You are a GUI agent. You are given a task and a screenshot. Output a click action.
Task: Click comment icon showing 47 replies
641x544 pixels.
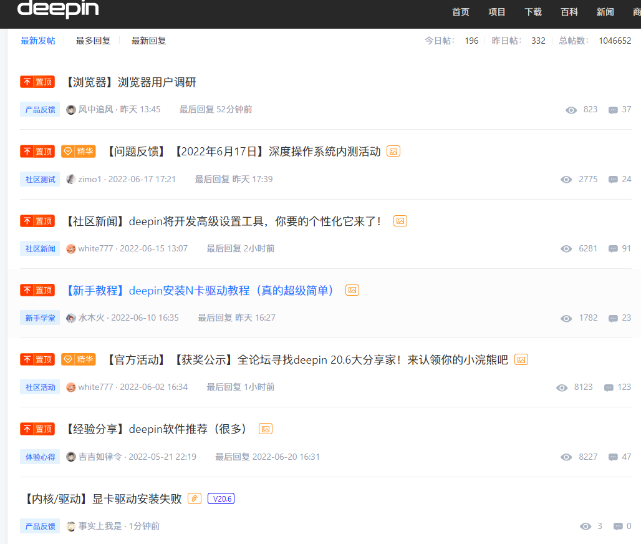pos(613,457)
